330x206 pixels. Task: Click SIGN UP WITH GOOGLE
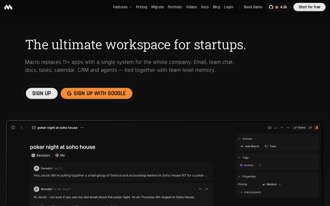tap(96, 93)
